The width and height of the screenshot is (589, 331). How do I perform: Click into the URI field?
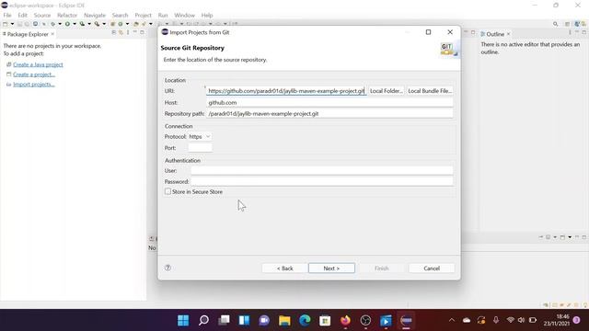click(x=286, y=91)
